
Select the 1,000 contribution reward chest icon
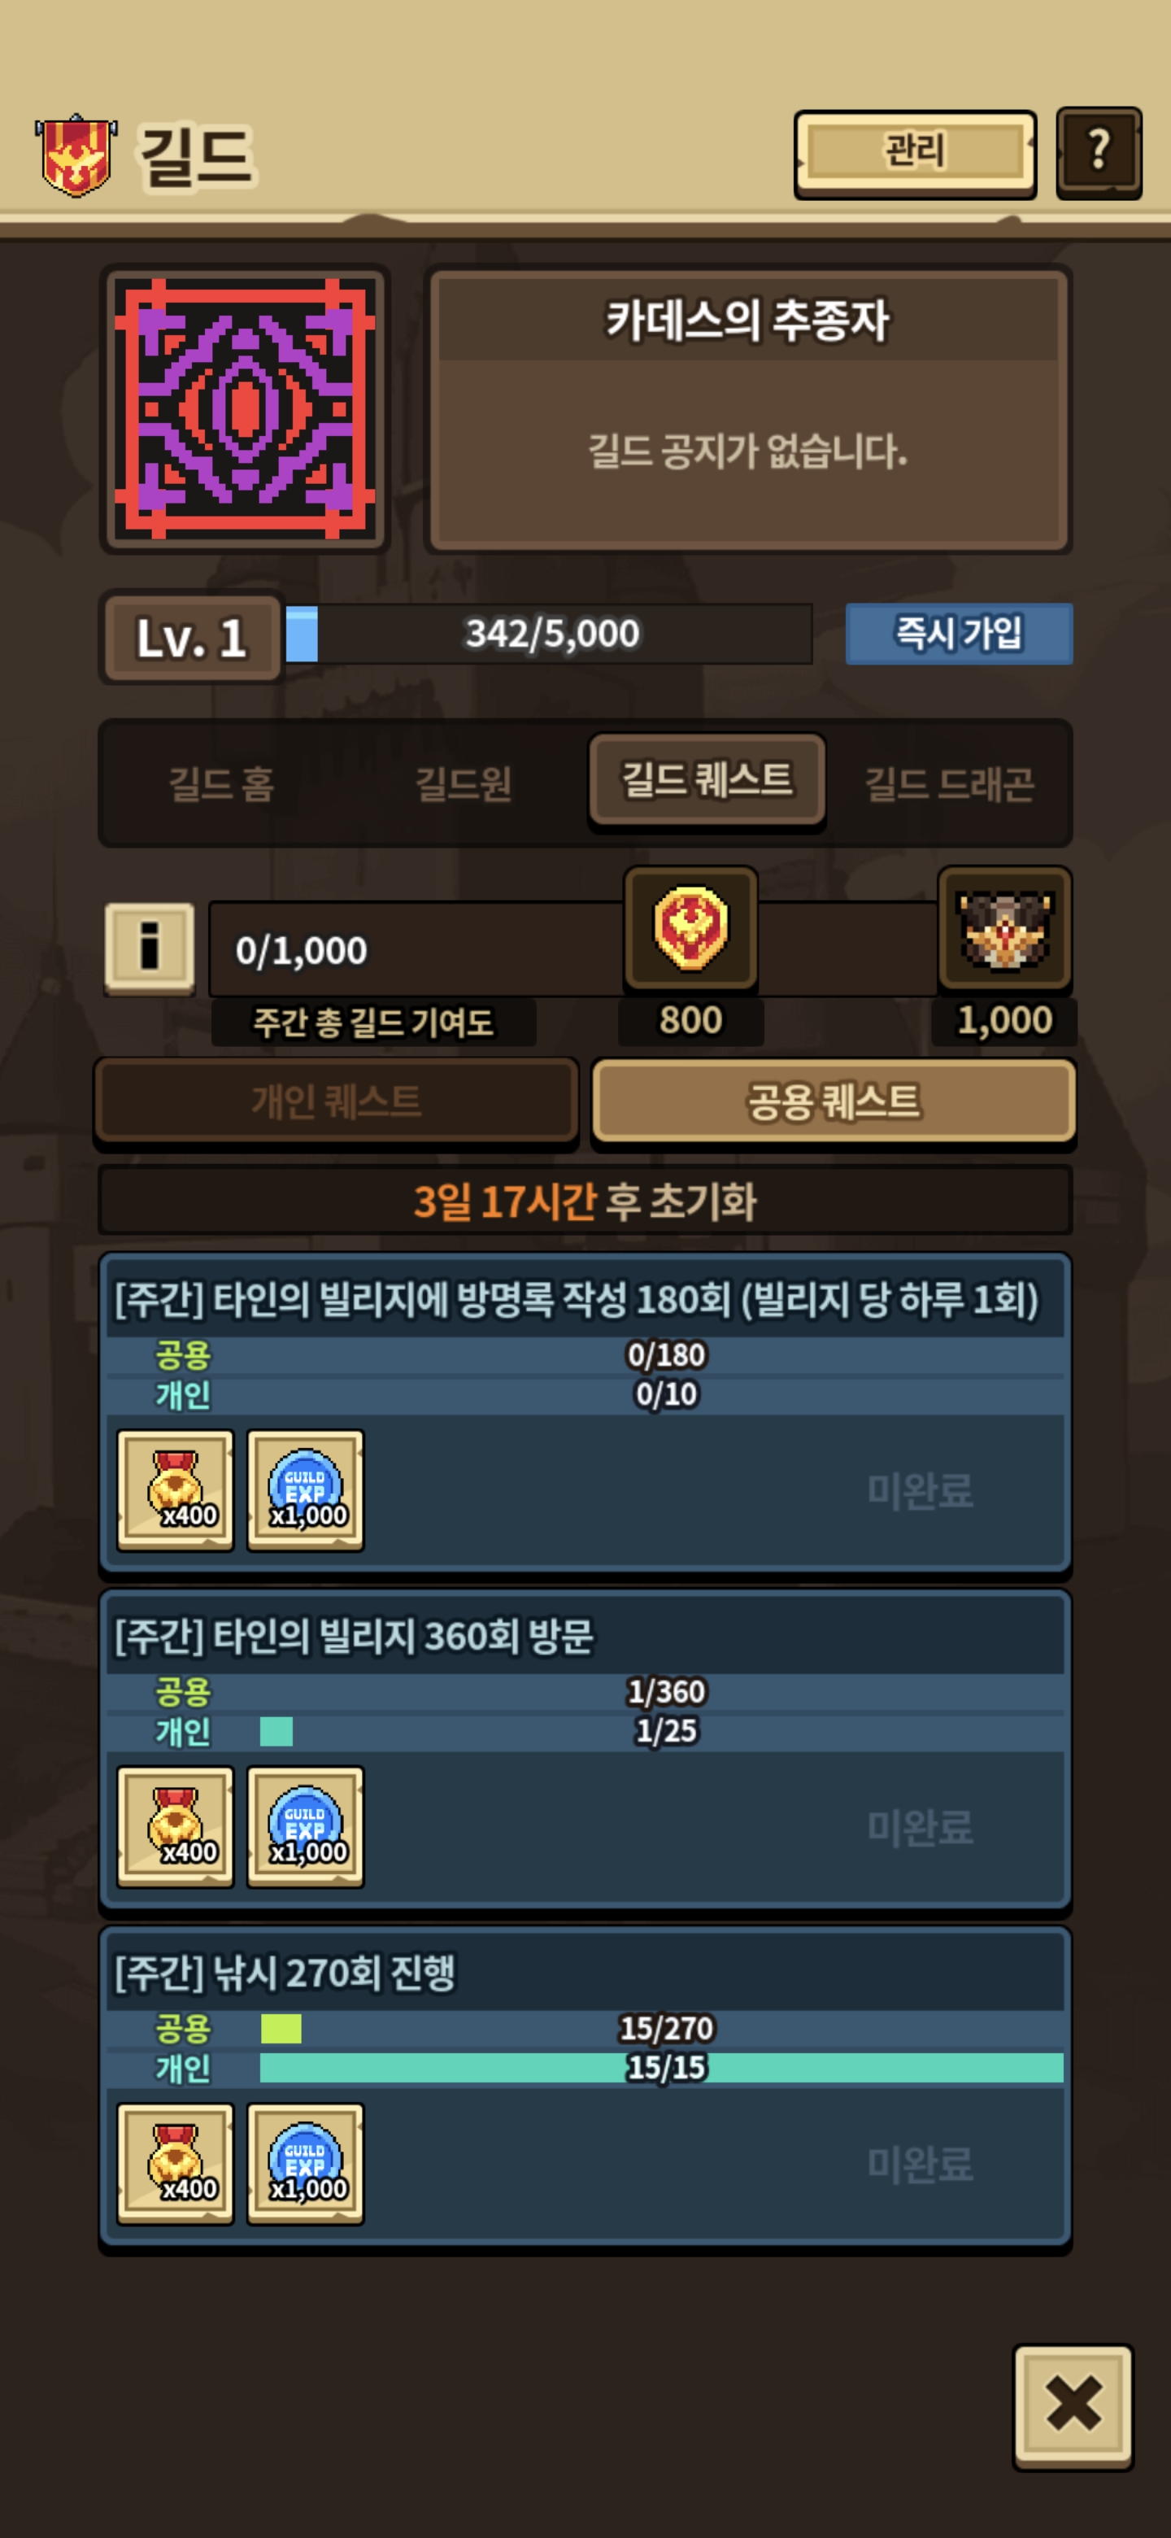tap(1003, 928)
